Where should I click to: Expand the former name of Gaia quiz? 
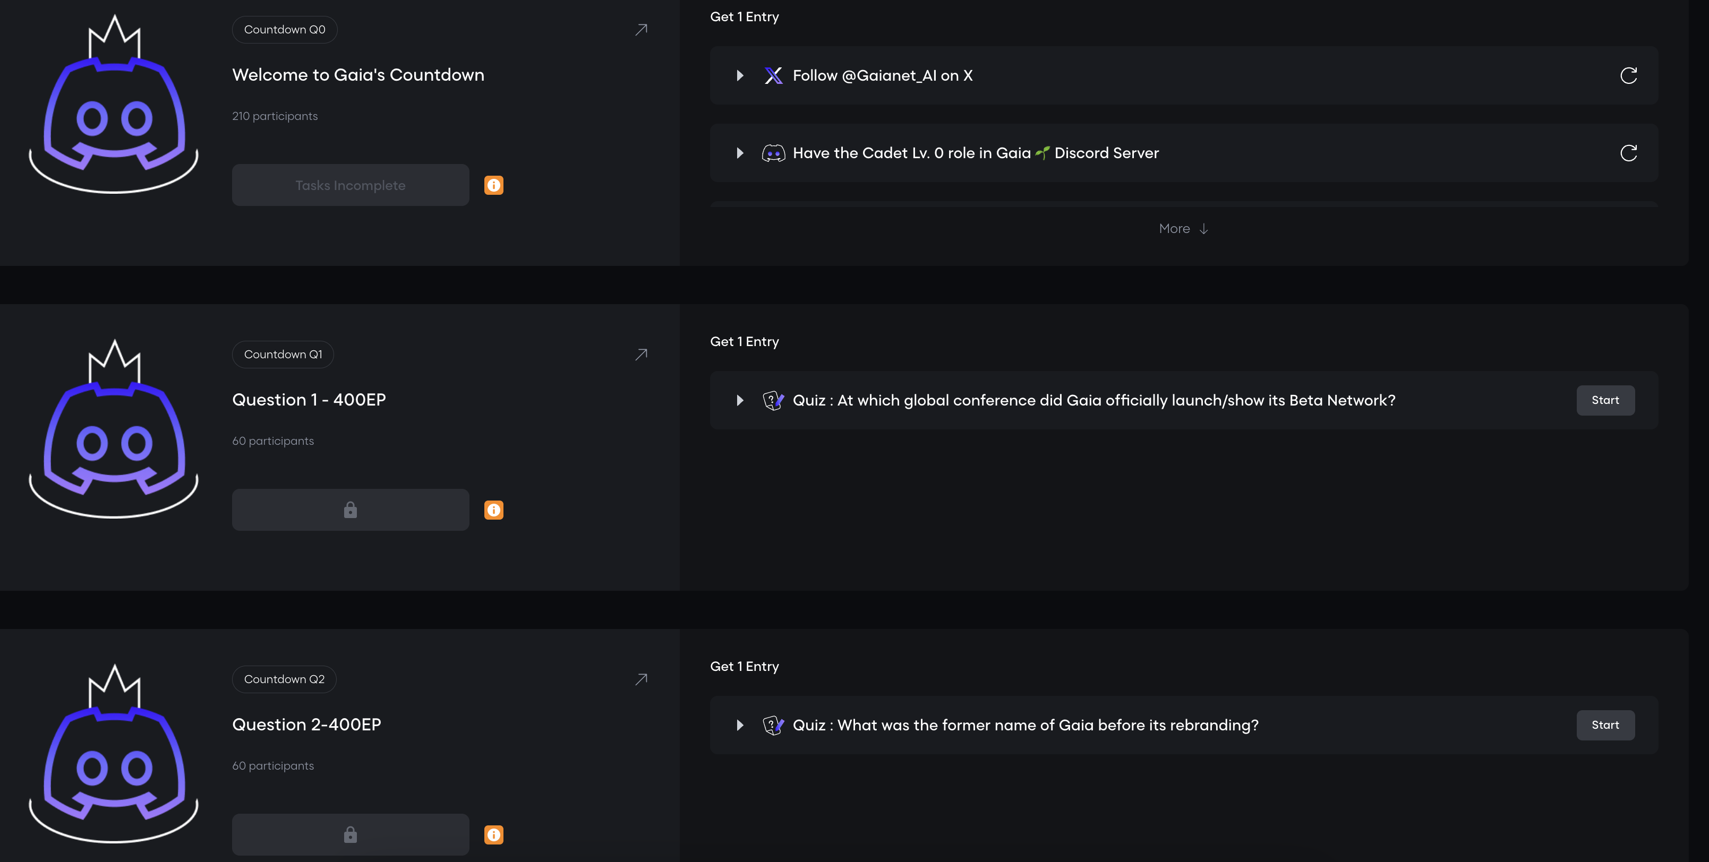[740, 726]
